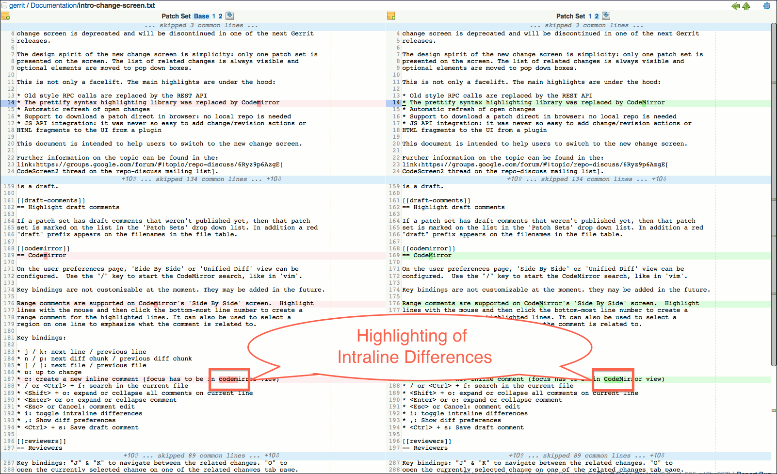Open diff preferences via gear icon
777x474 pixels.
pos(766,6)
